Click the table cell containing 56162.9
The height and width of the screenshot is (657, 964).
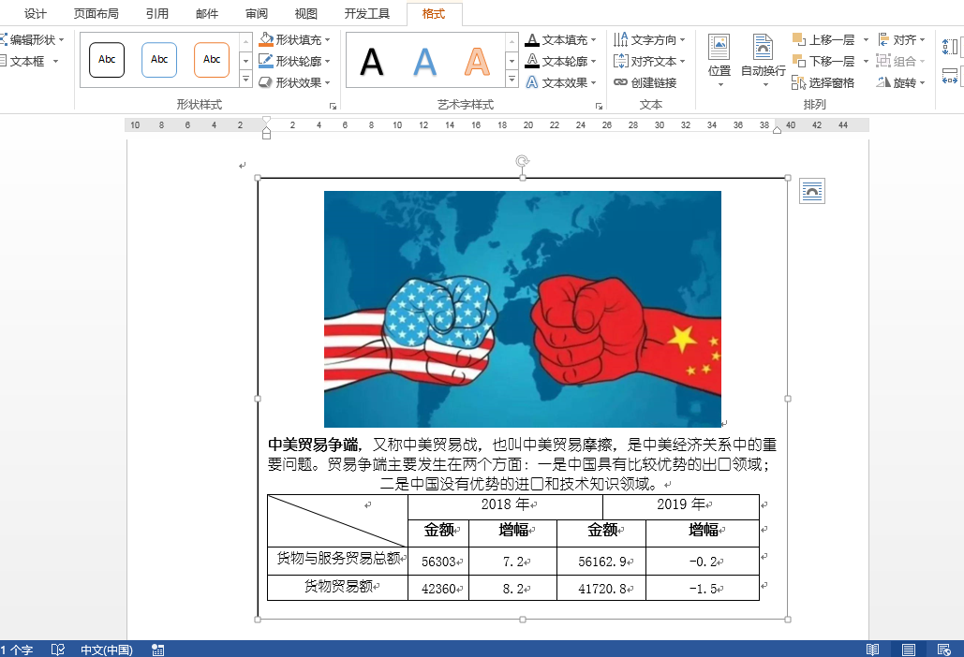pyautogui.click(x=601, y=562)
